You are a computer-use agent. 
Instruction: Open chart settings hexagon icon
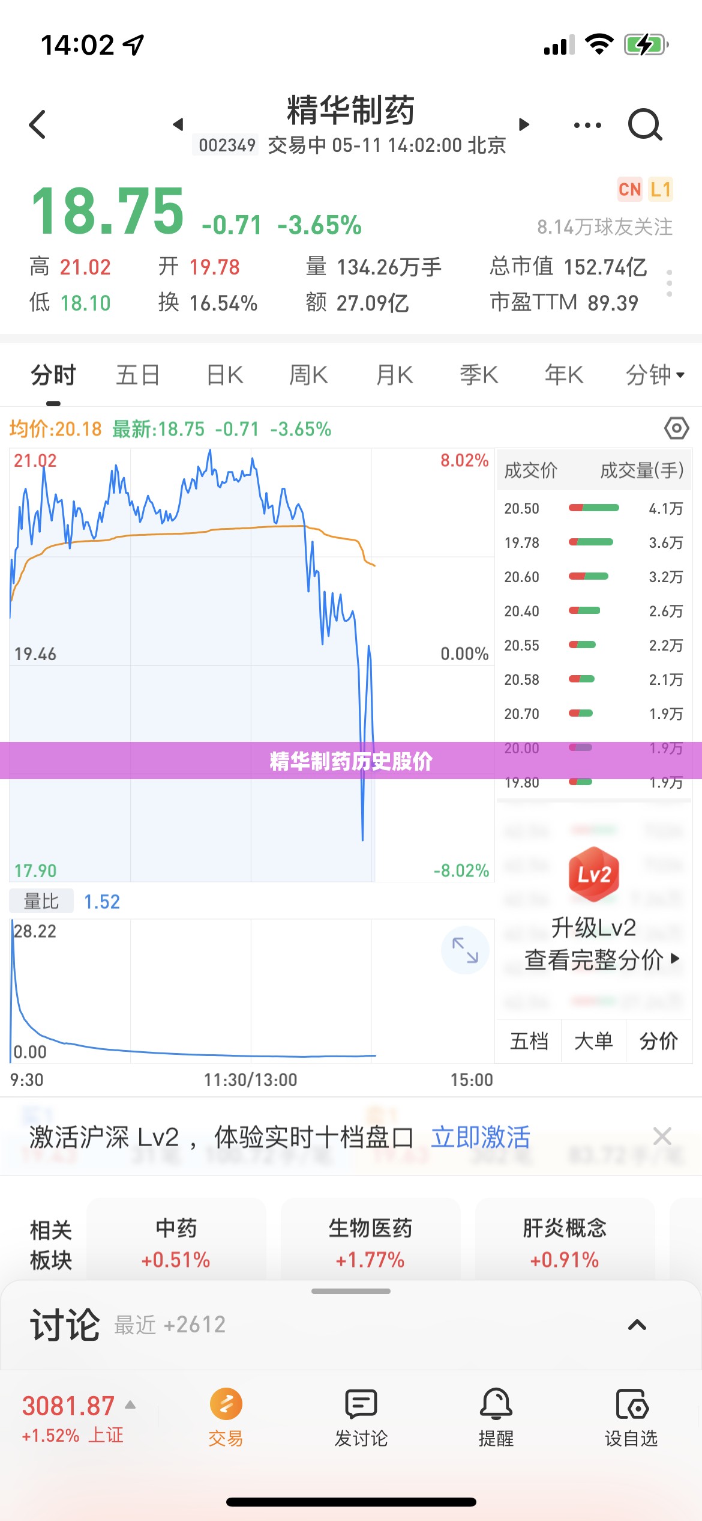(x=676, y=428)
